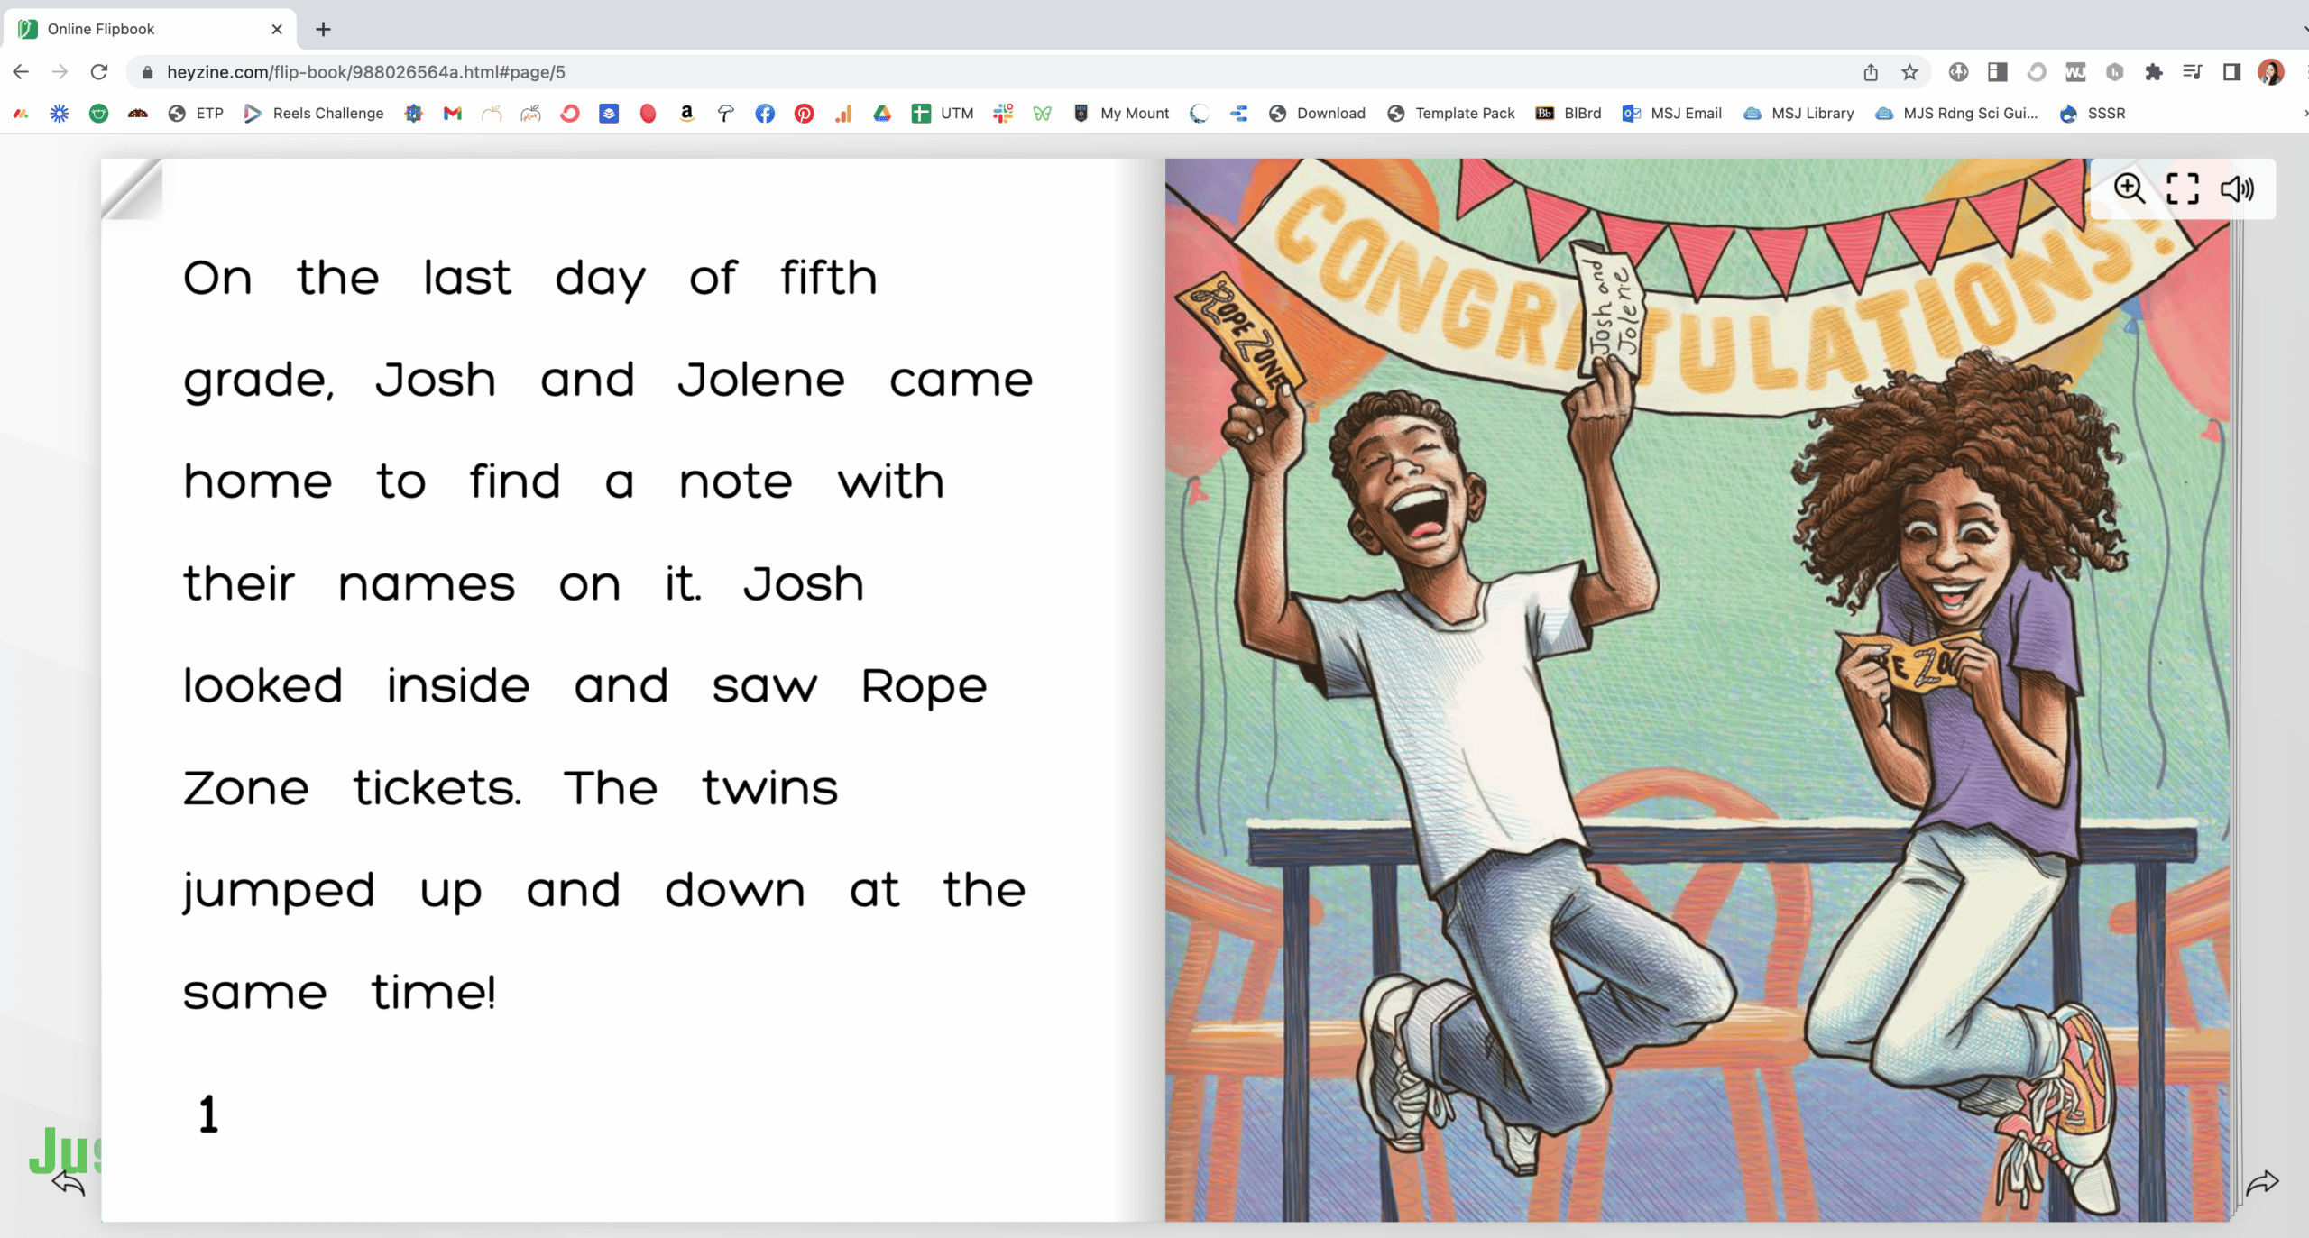The image size is (2309, 1238).
Task: Bookmark this page with the star icon
Action: [x=1909, y=72]
